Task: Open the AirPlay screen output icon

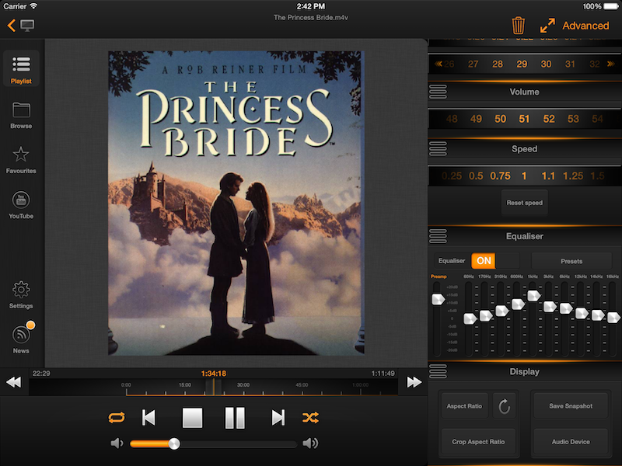Action: click(x=27, y=26)
